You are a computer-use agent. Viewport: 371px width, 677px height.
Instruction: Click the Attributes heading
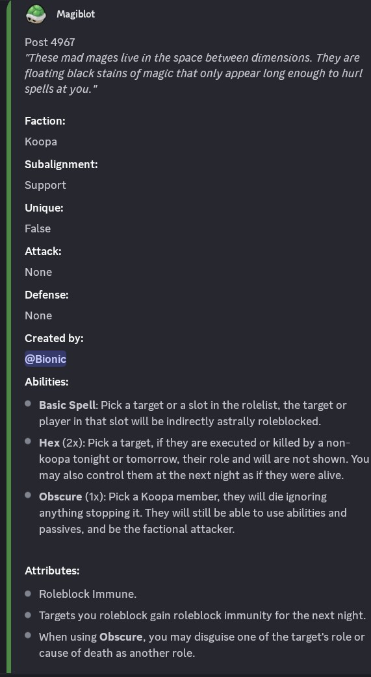[53, 571]
